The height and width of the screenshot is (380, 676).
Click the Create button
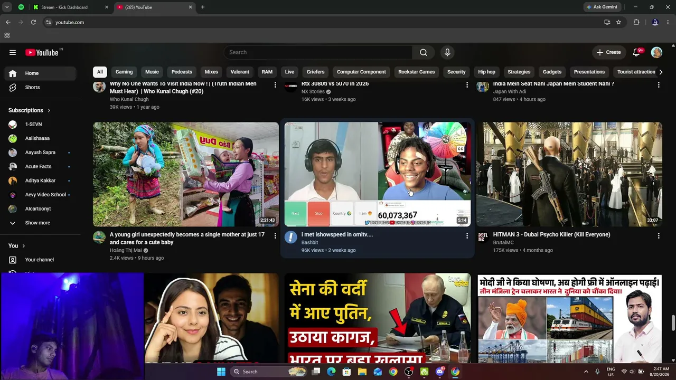(609, 52)
